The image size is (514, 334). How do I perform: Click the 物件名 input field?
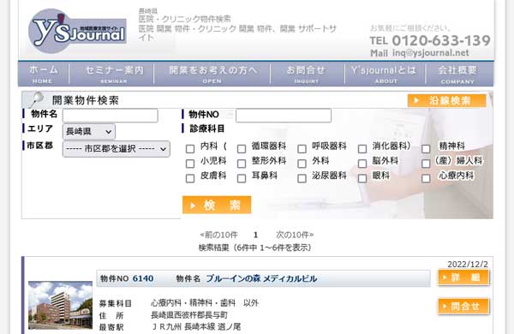point(111,116)
